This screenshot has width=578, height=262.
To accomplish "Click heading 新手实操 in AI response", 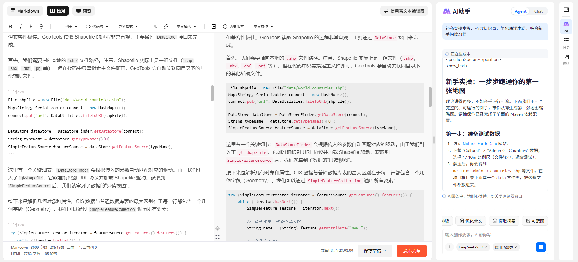I will [x=492, y=86].
